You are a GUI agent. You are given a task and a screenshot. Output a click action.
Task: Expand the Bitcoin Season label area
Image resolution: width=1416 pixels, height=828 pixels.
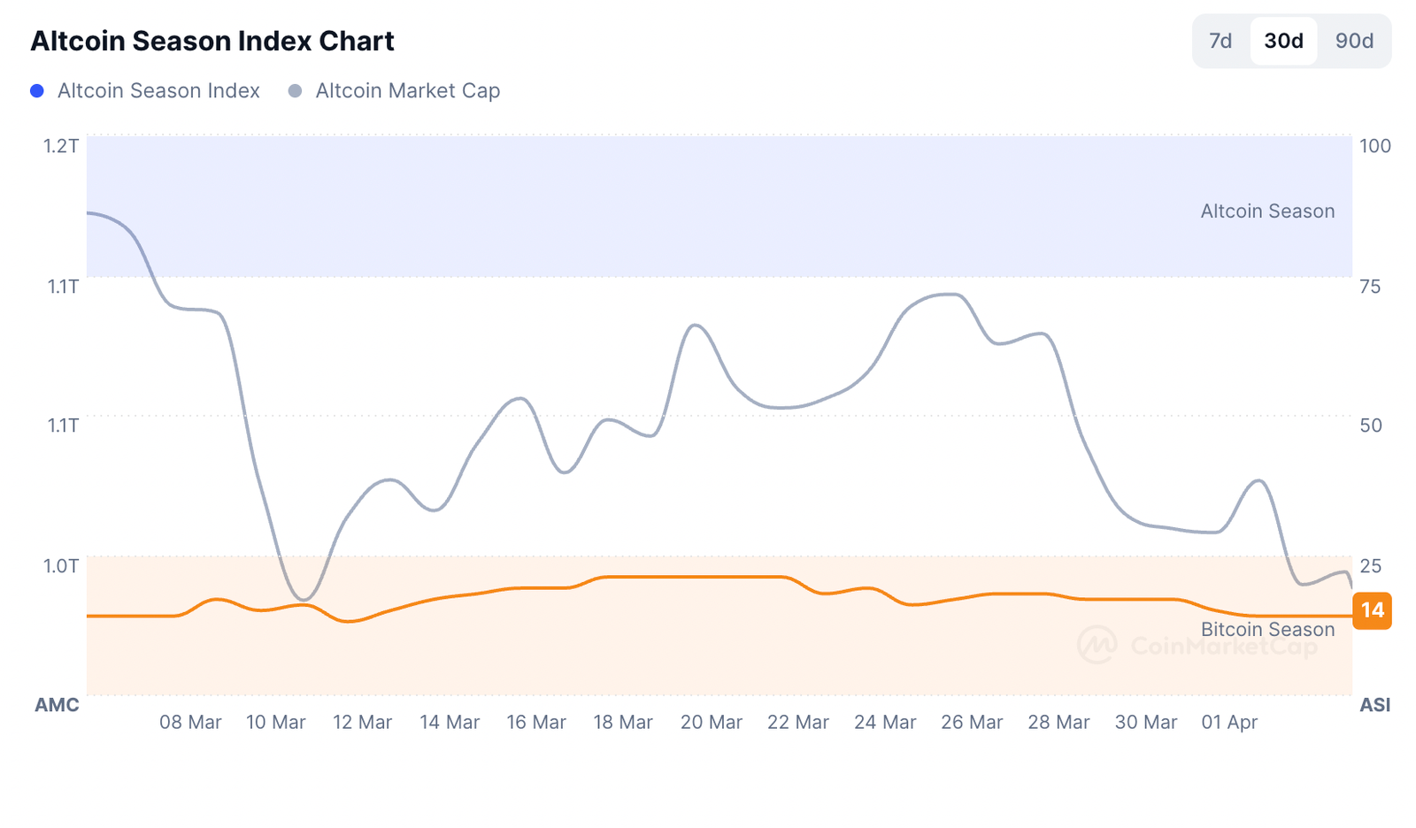click(x=1268, y=629)
